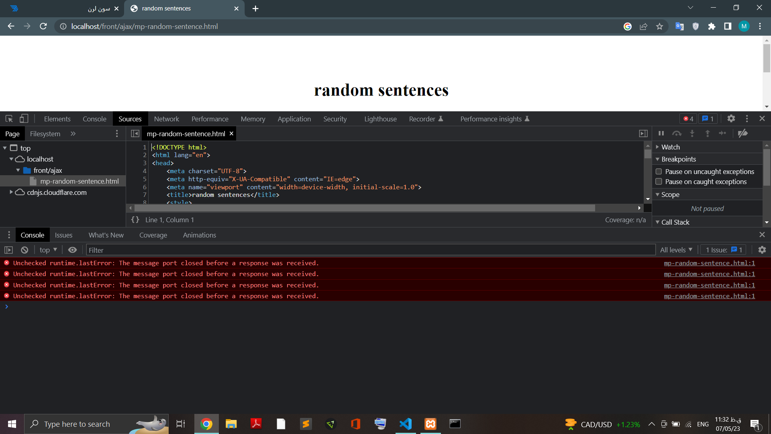Screen dimensions: 771x434
Task: Click the 1 Issue button
Action: tap(724, 250)
